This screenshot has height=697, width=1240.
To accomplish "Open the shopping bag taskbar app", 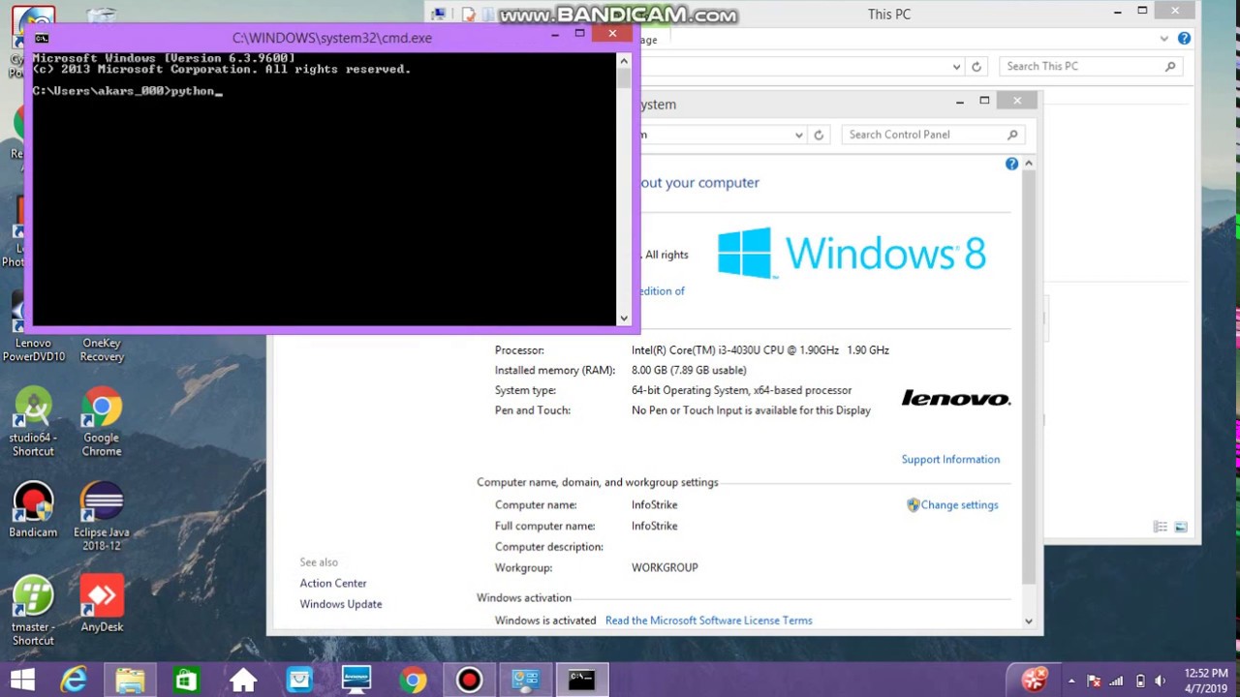I will (299, 680).
